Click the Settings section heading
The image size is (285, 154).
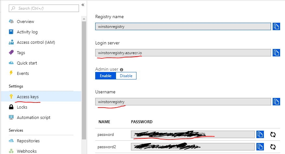16,86
